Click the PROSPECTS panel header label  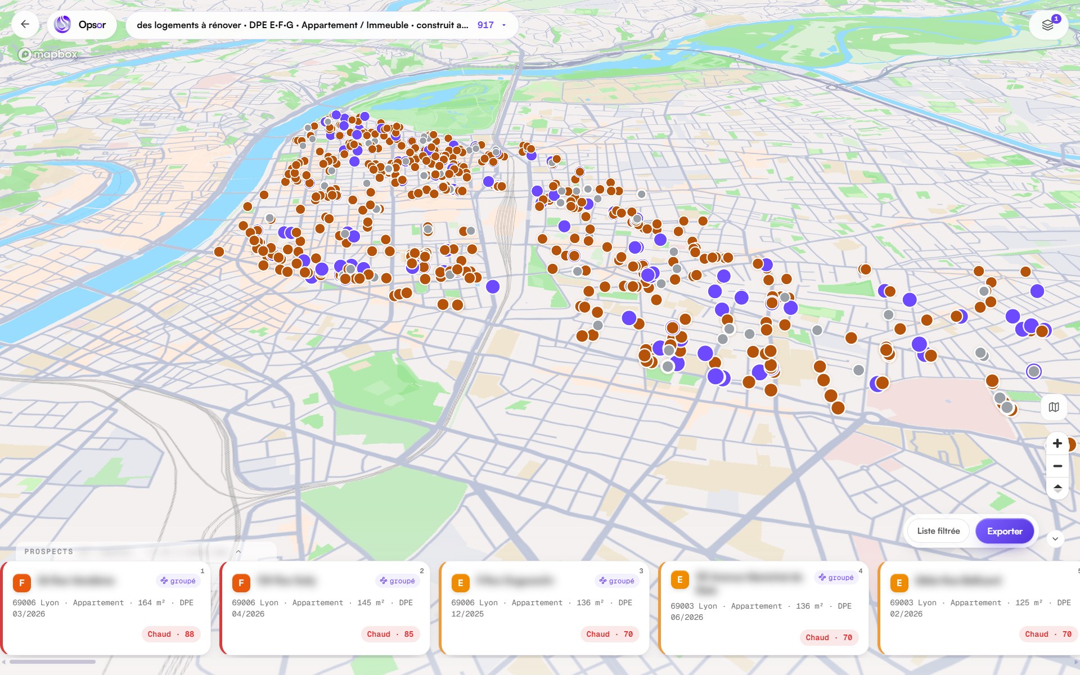coord(49,552)
